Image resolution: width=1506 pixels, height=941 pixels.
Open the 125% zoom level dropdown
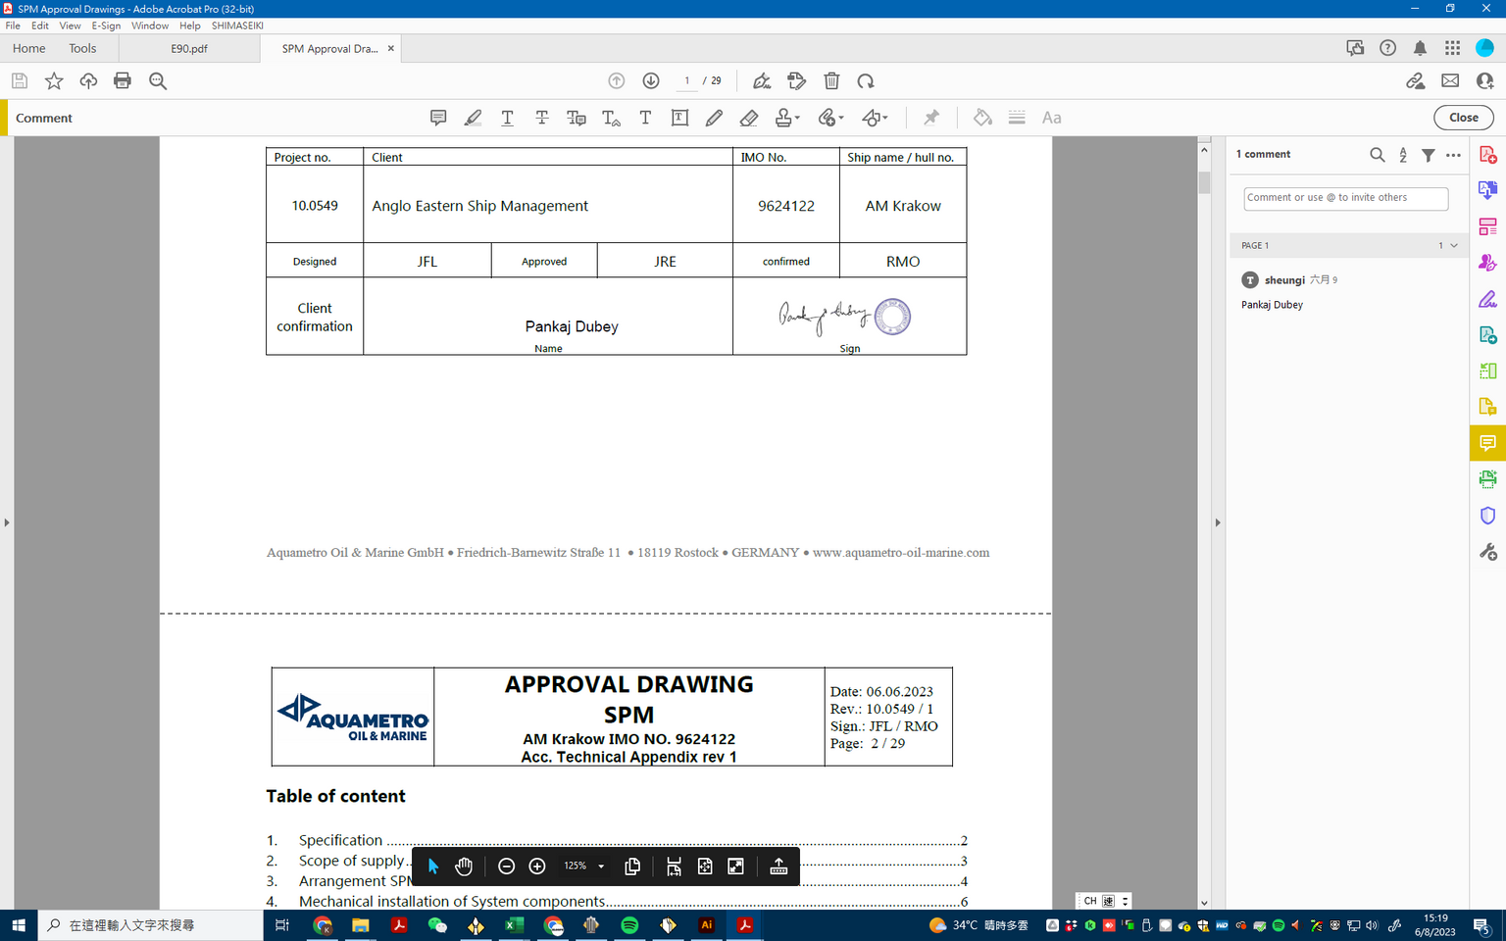coord(601,867)
